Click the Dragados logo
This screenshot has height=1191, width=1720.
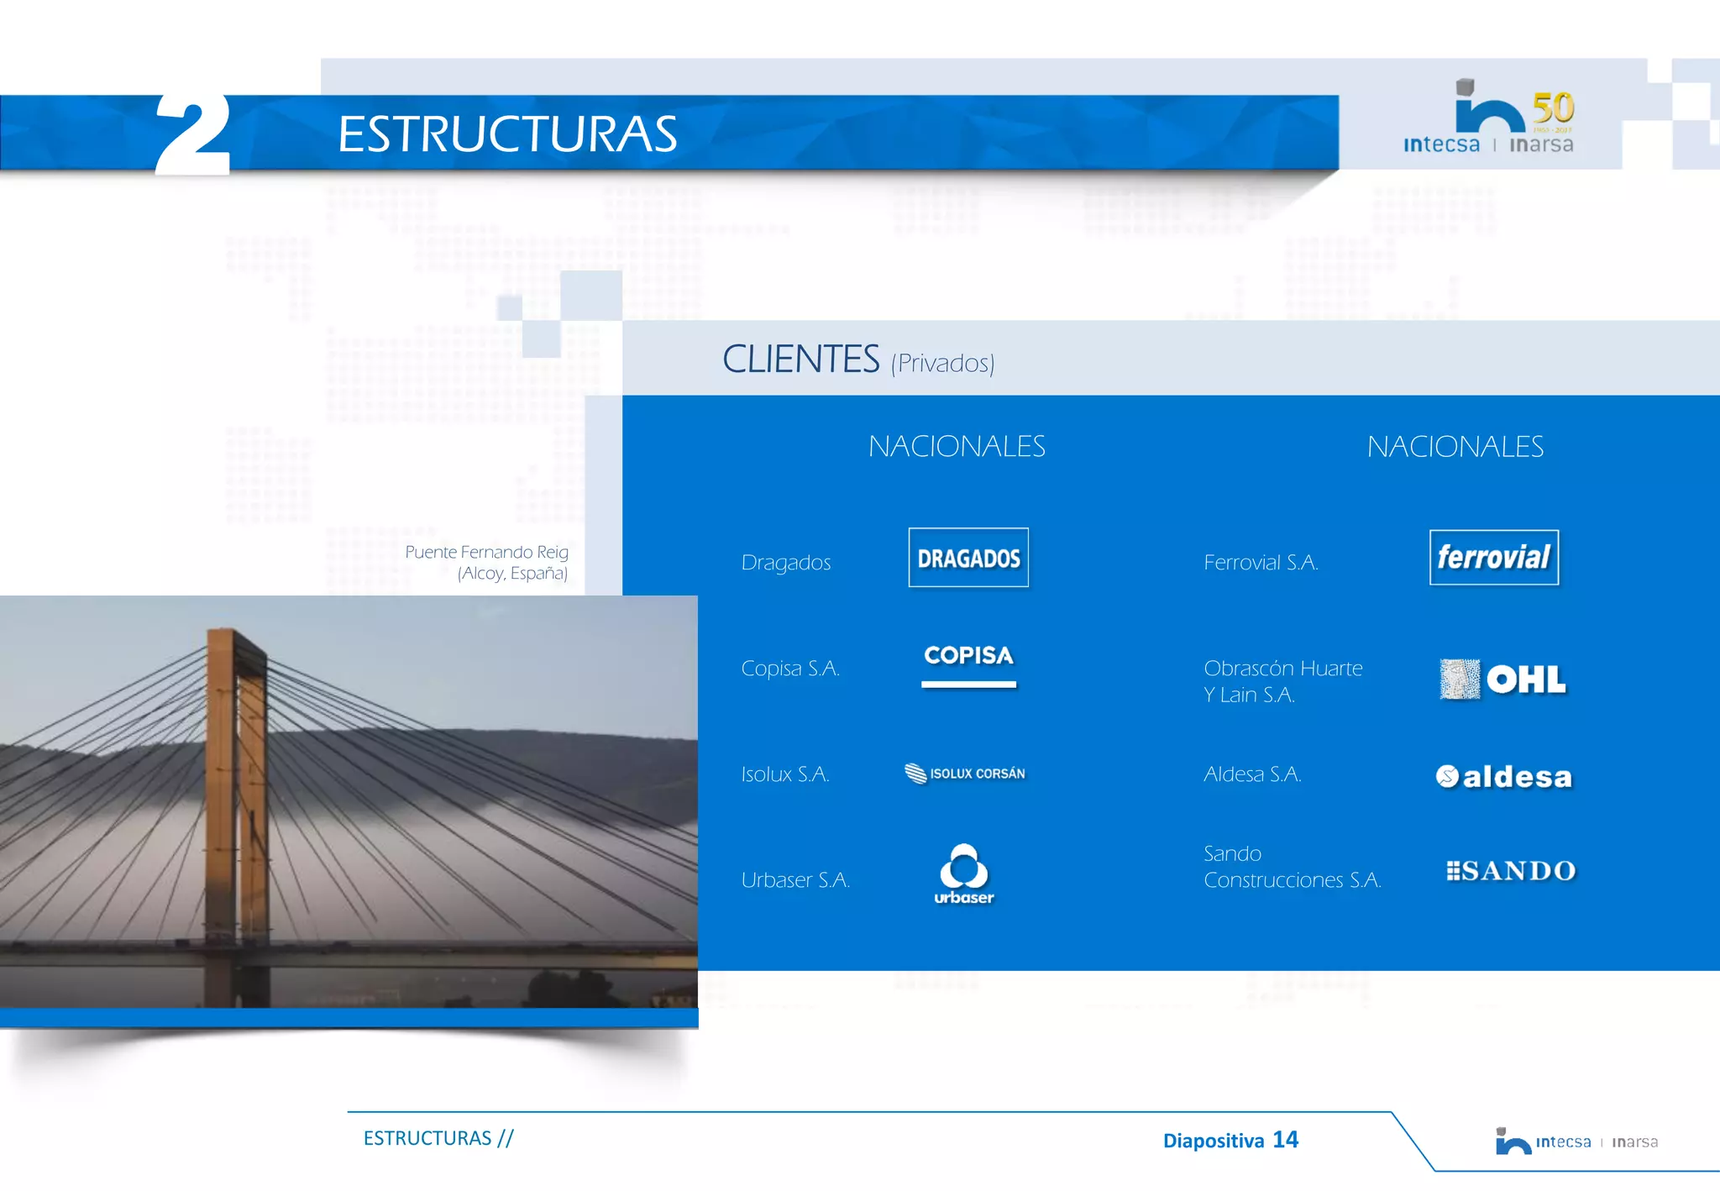[968, 558]
